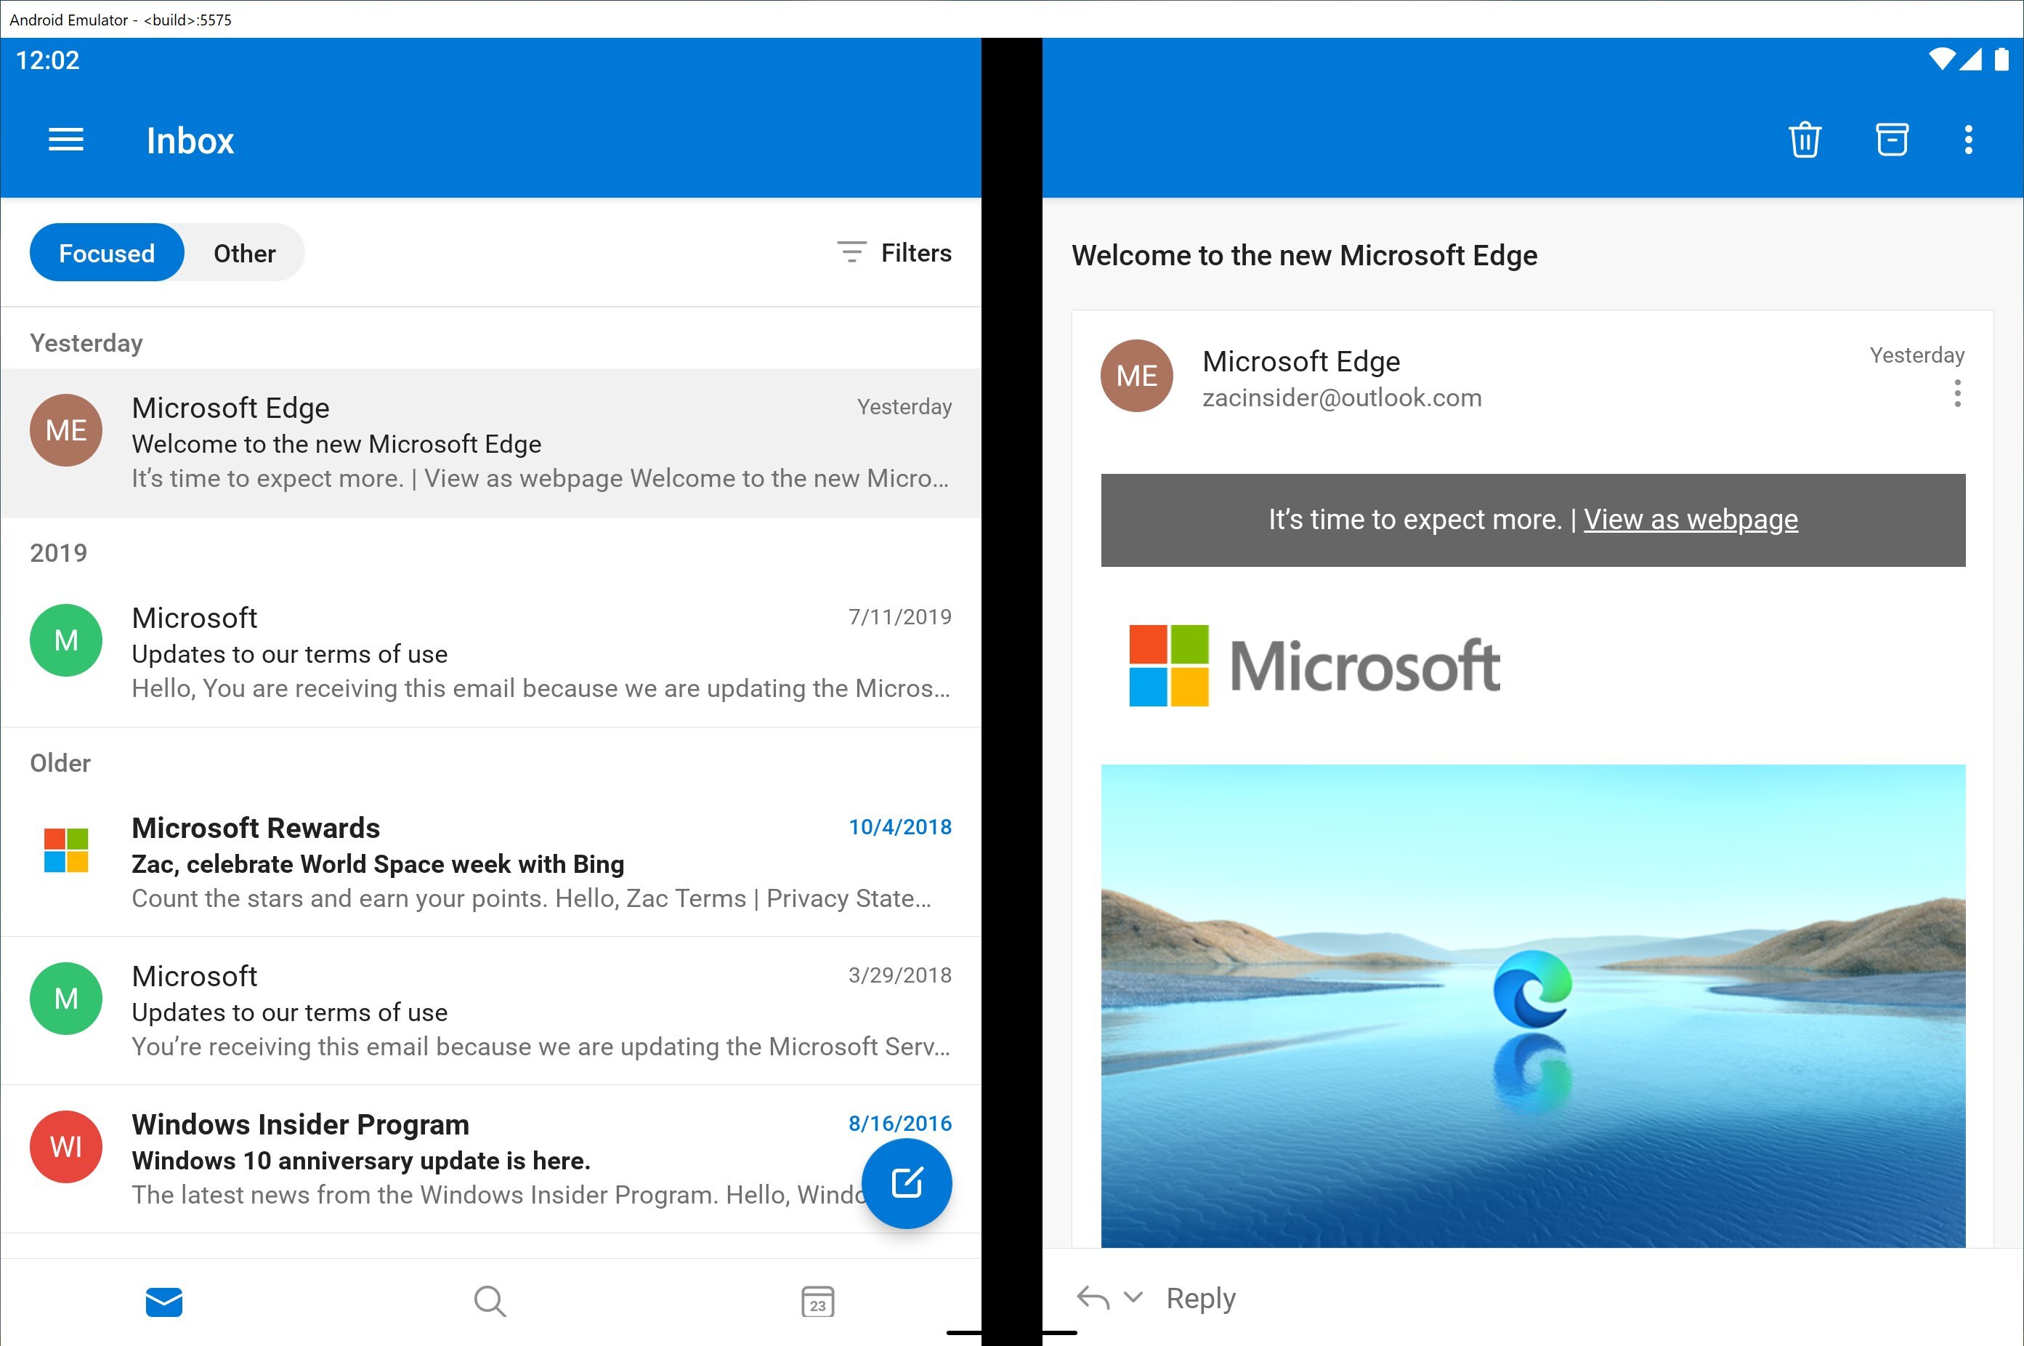Open Microsoft email dated 7/11/2019
Screen dimensions: 2024x1346
tap(491, 653)
